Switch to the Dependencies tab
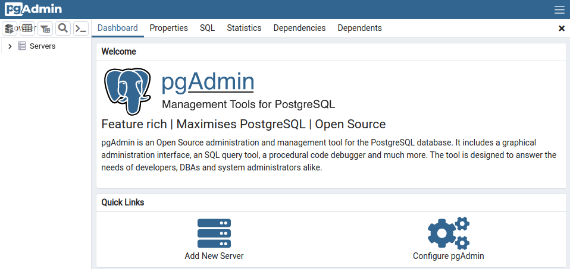Viewport: 570px width, 269px height. point(299,28)
